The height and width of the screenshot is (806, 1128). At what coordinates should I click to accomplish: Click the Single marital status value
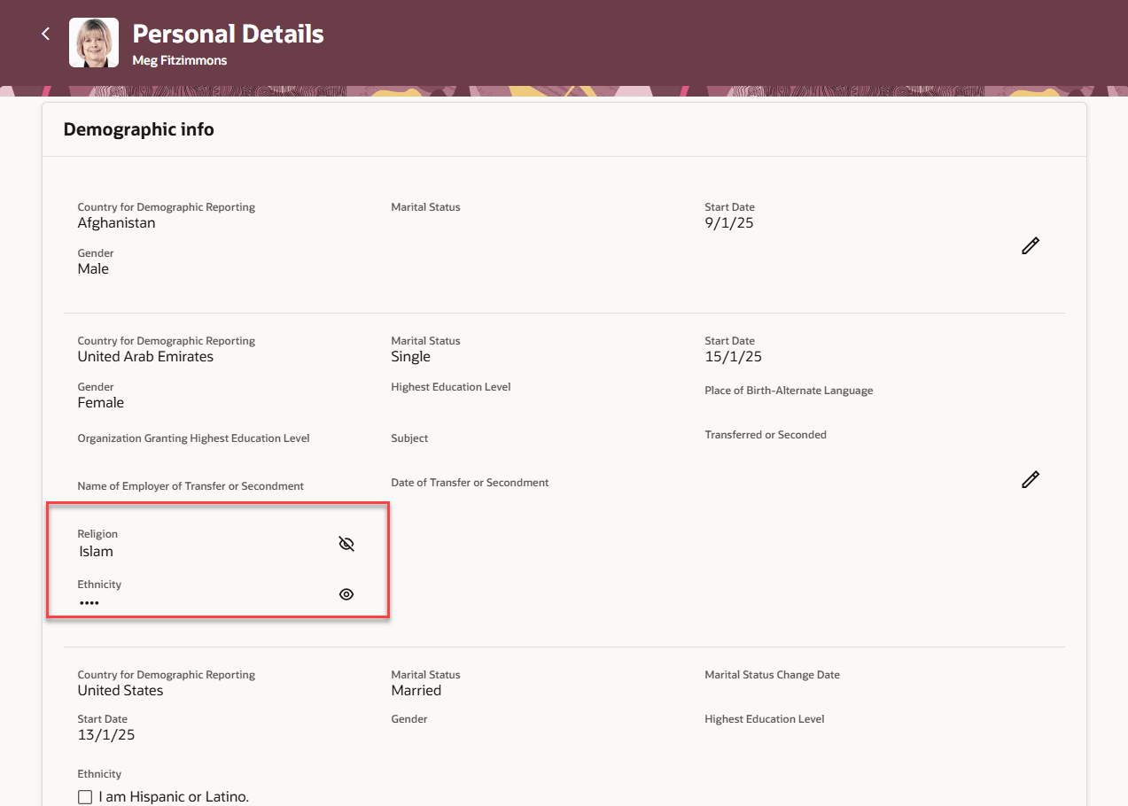pyautogui.click(x=410, y=357)
